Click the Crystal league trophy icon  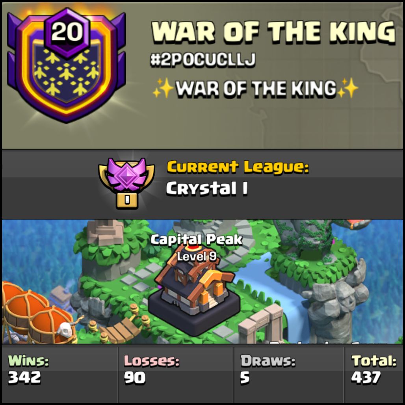pyautogui.click(x=126, y=183)
